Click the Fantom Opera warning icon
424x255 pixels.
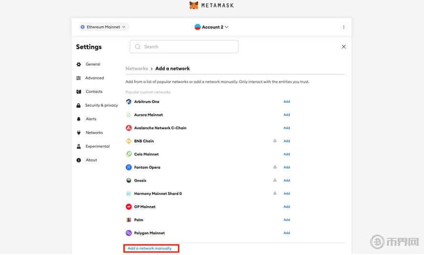275,167
